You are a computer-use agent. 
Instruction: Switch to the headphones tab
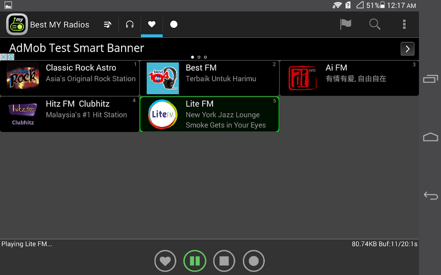point(130,25)
